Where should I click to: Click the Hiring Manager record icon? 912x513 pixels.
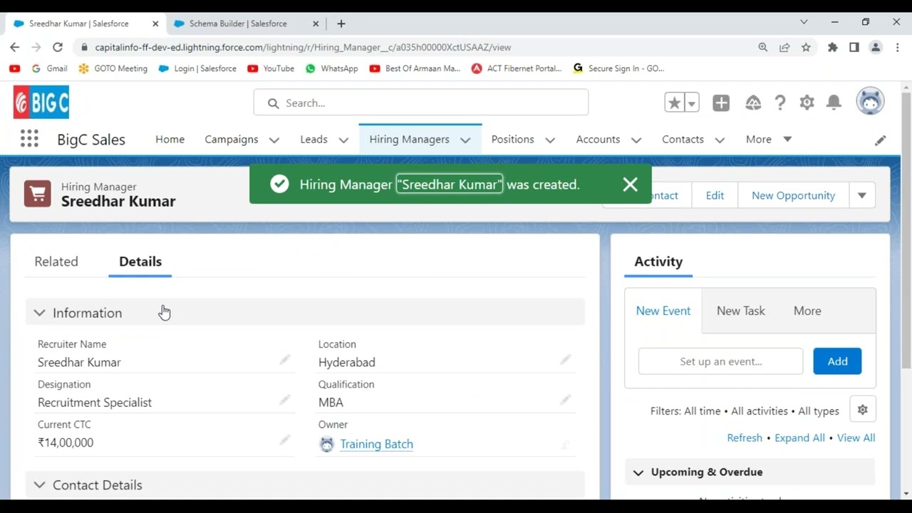[x=38, y=193]
